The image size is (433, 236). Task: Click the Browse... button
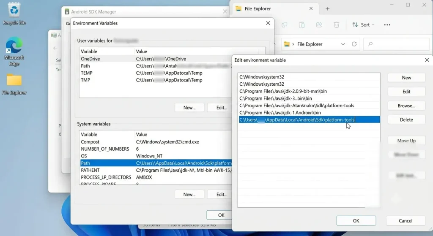[406, 106]
